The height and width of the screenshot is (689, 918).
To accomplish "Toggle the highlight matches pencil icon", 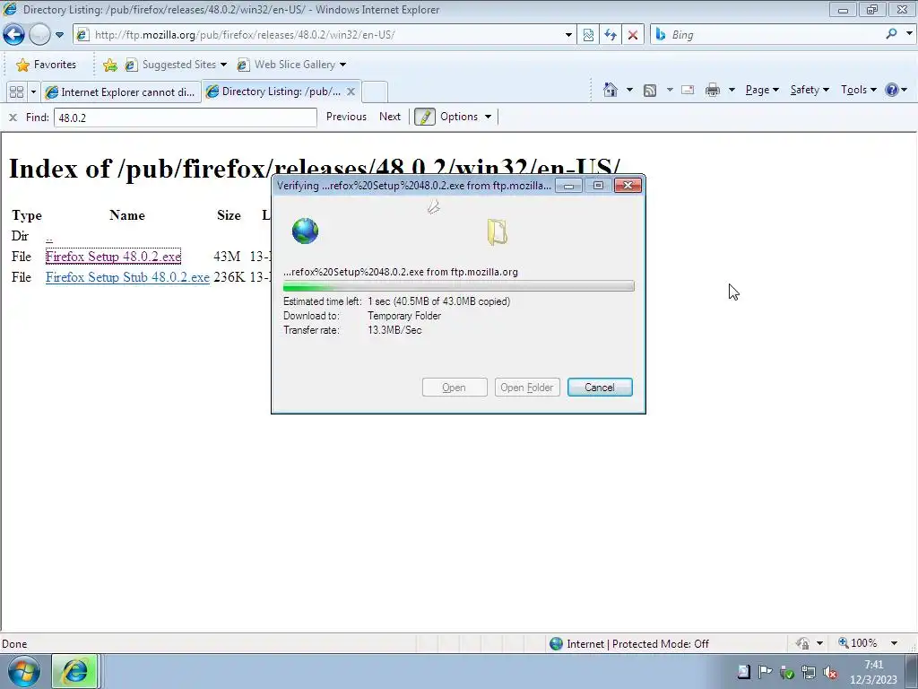I will coord(424,117).
